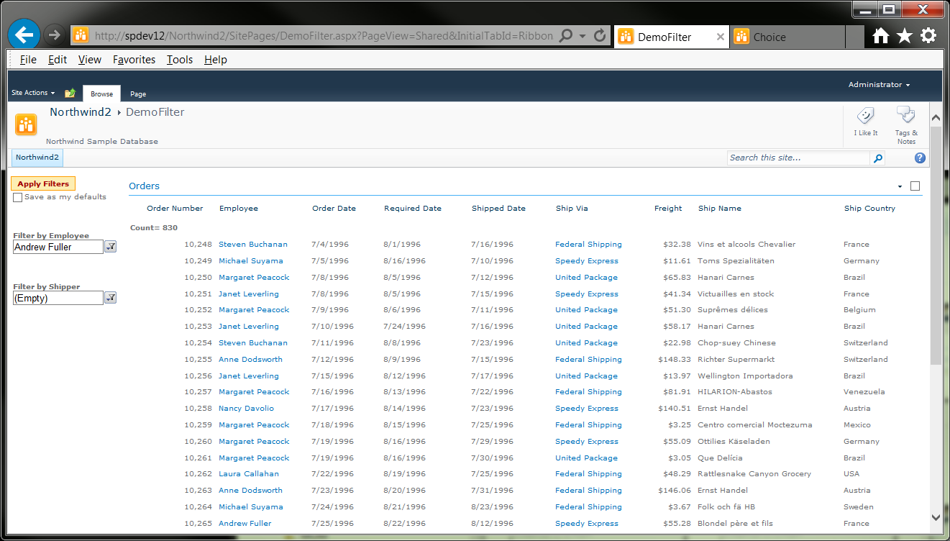Click the site icon in address bar
The image size is (950, 541).
click(81, 35)
